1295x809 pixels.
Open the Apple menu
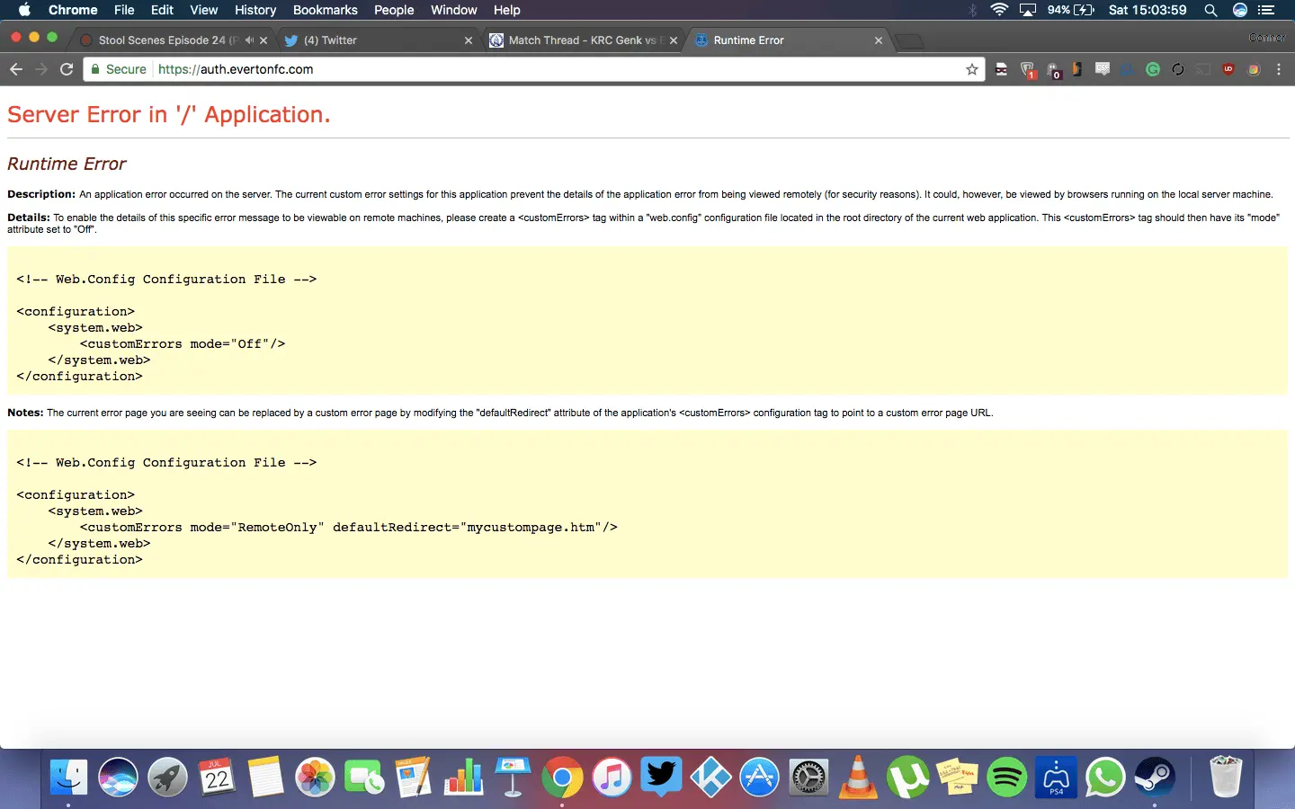coord(24,10)
